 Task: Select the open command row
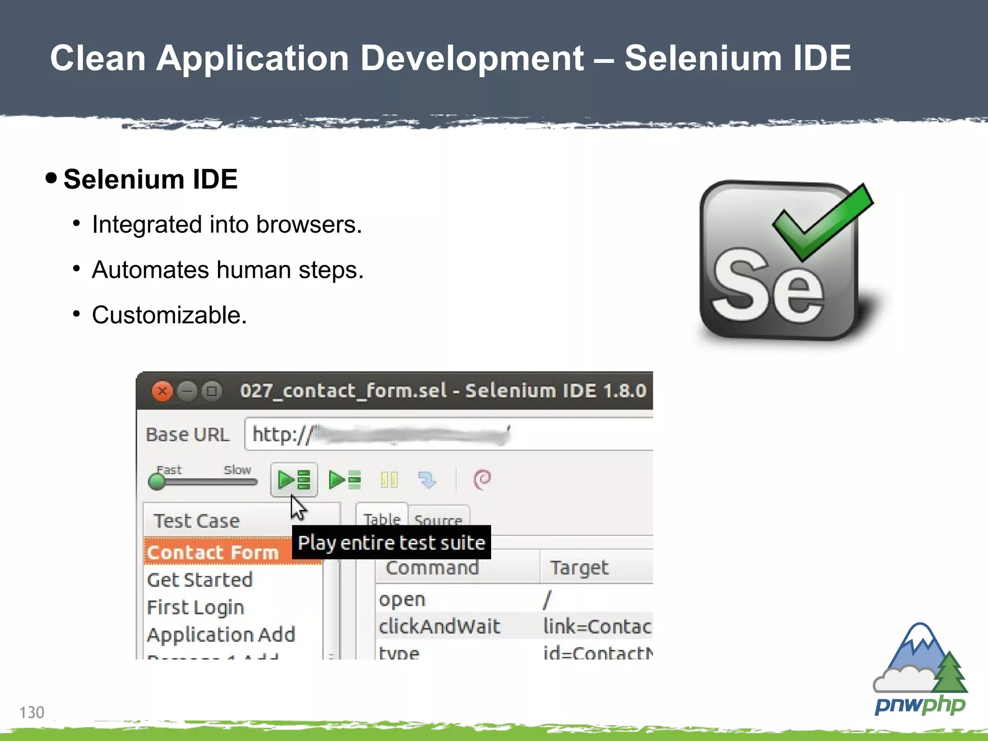(x=514, y=599)
